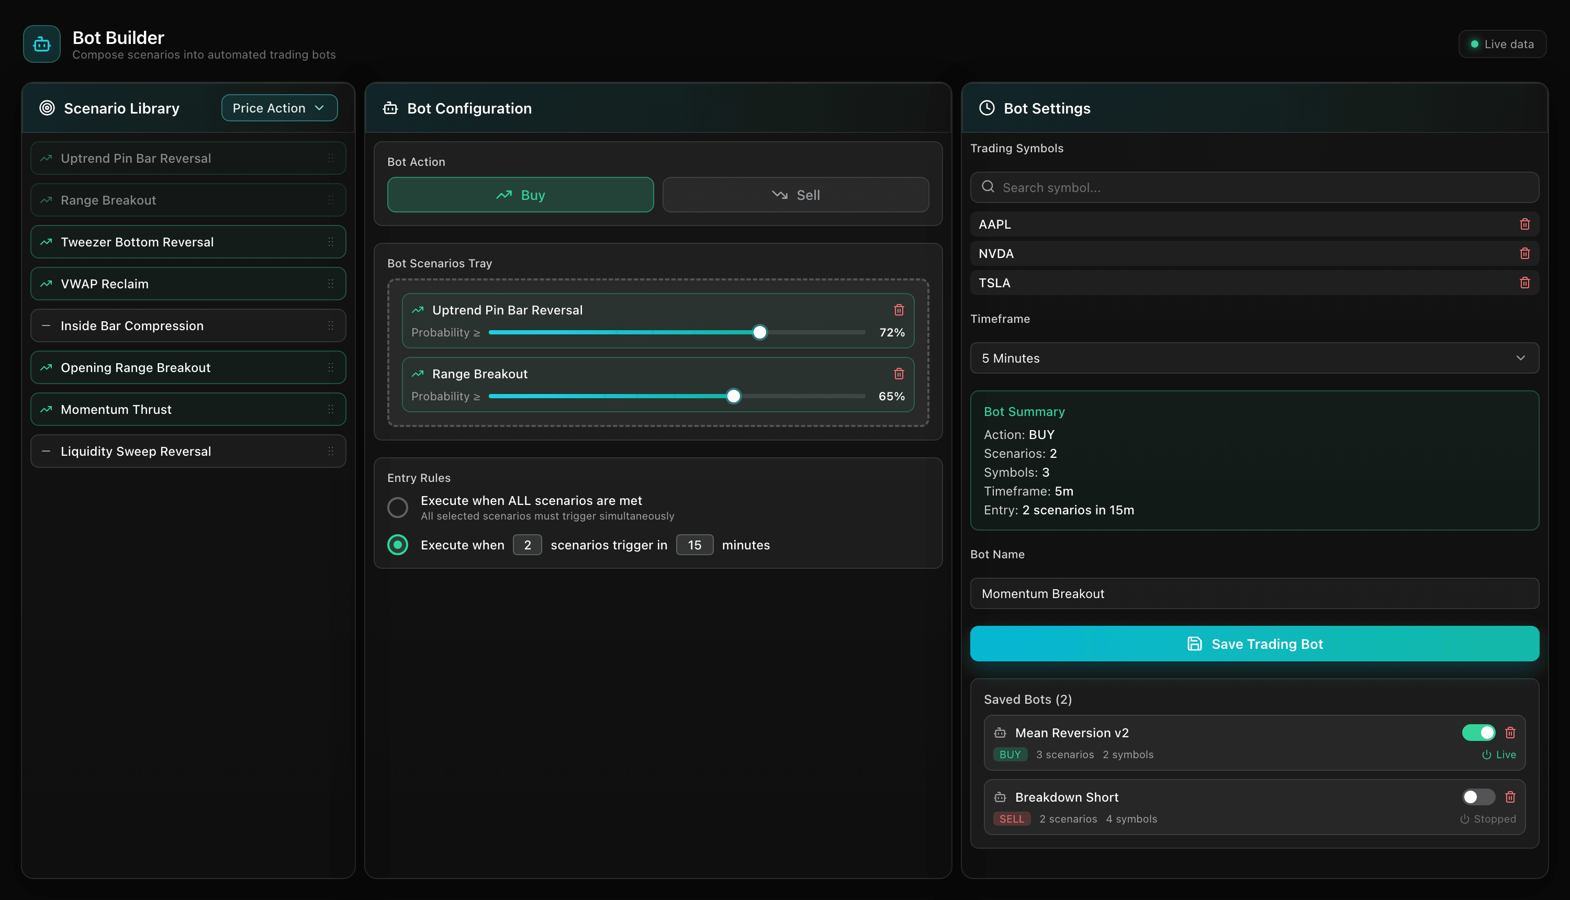
Task: Click the Mean Reversion v2 bot name
Action: pyautogui.click(x=1072, y=733)
